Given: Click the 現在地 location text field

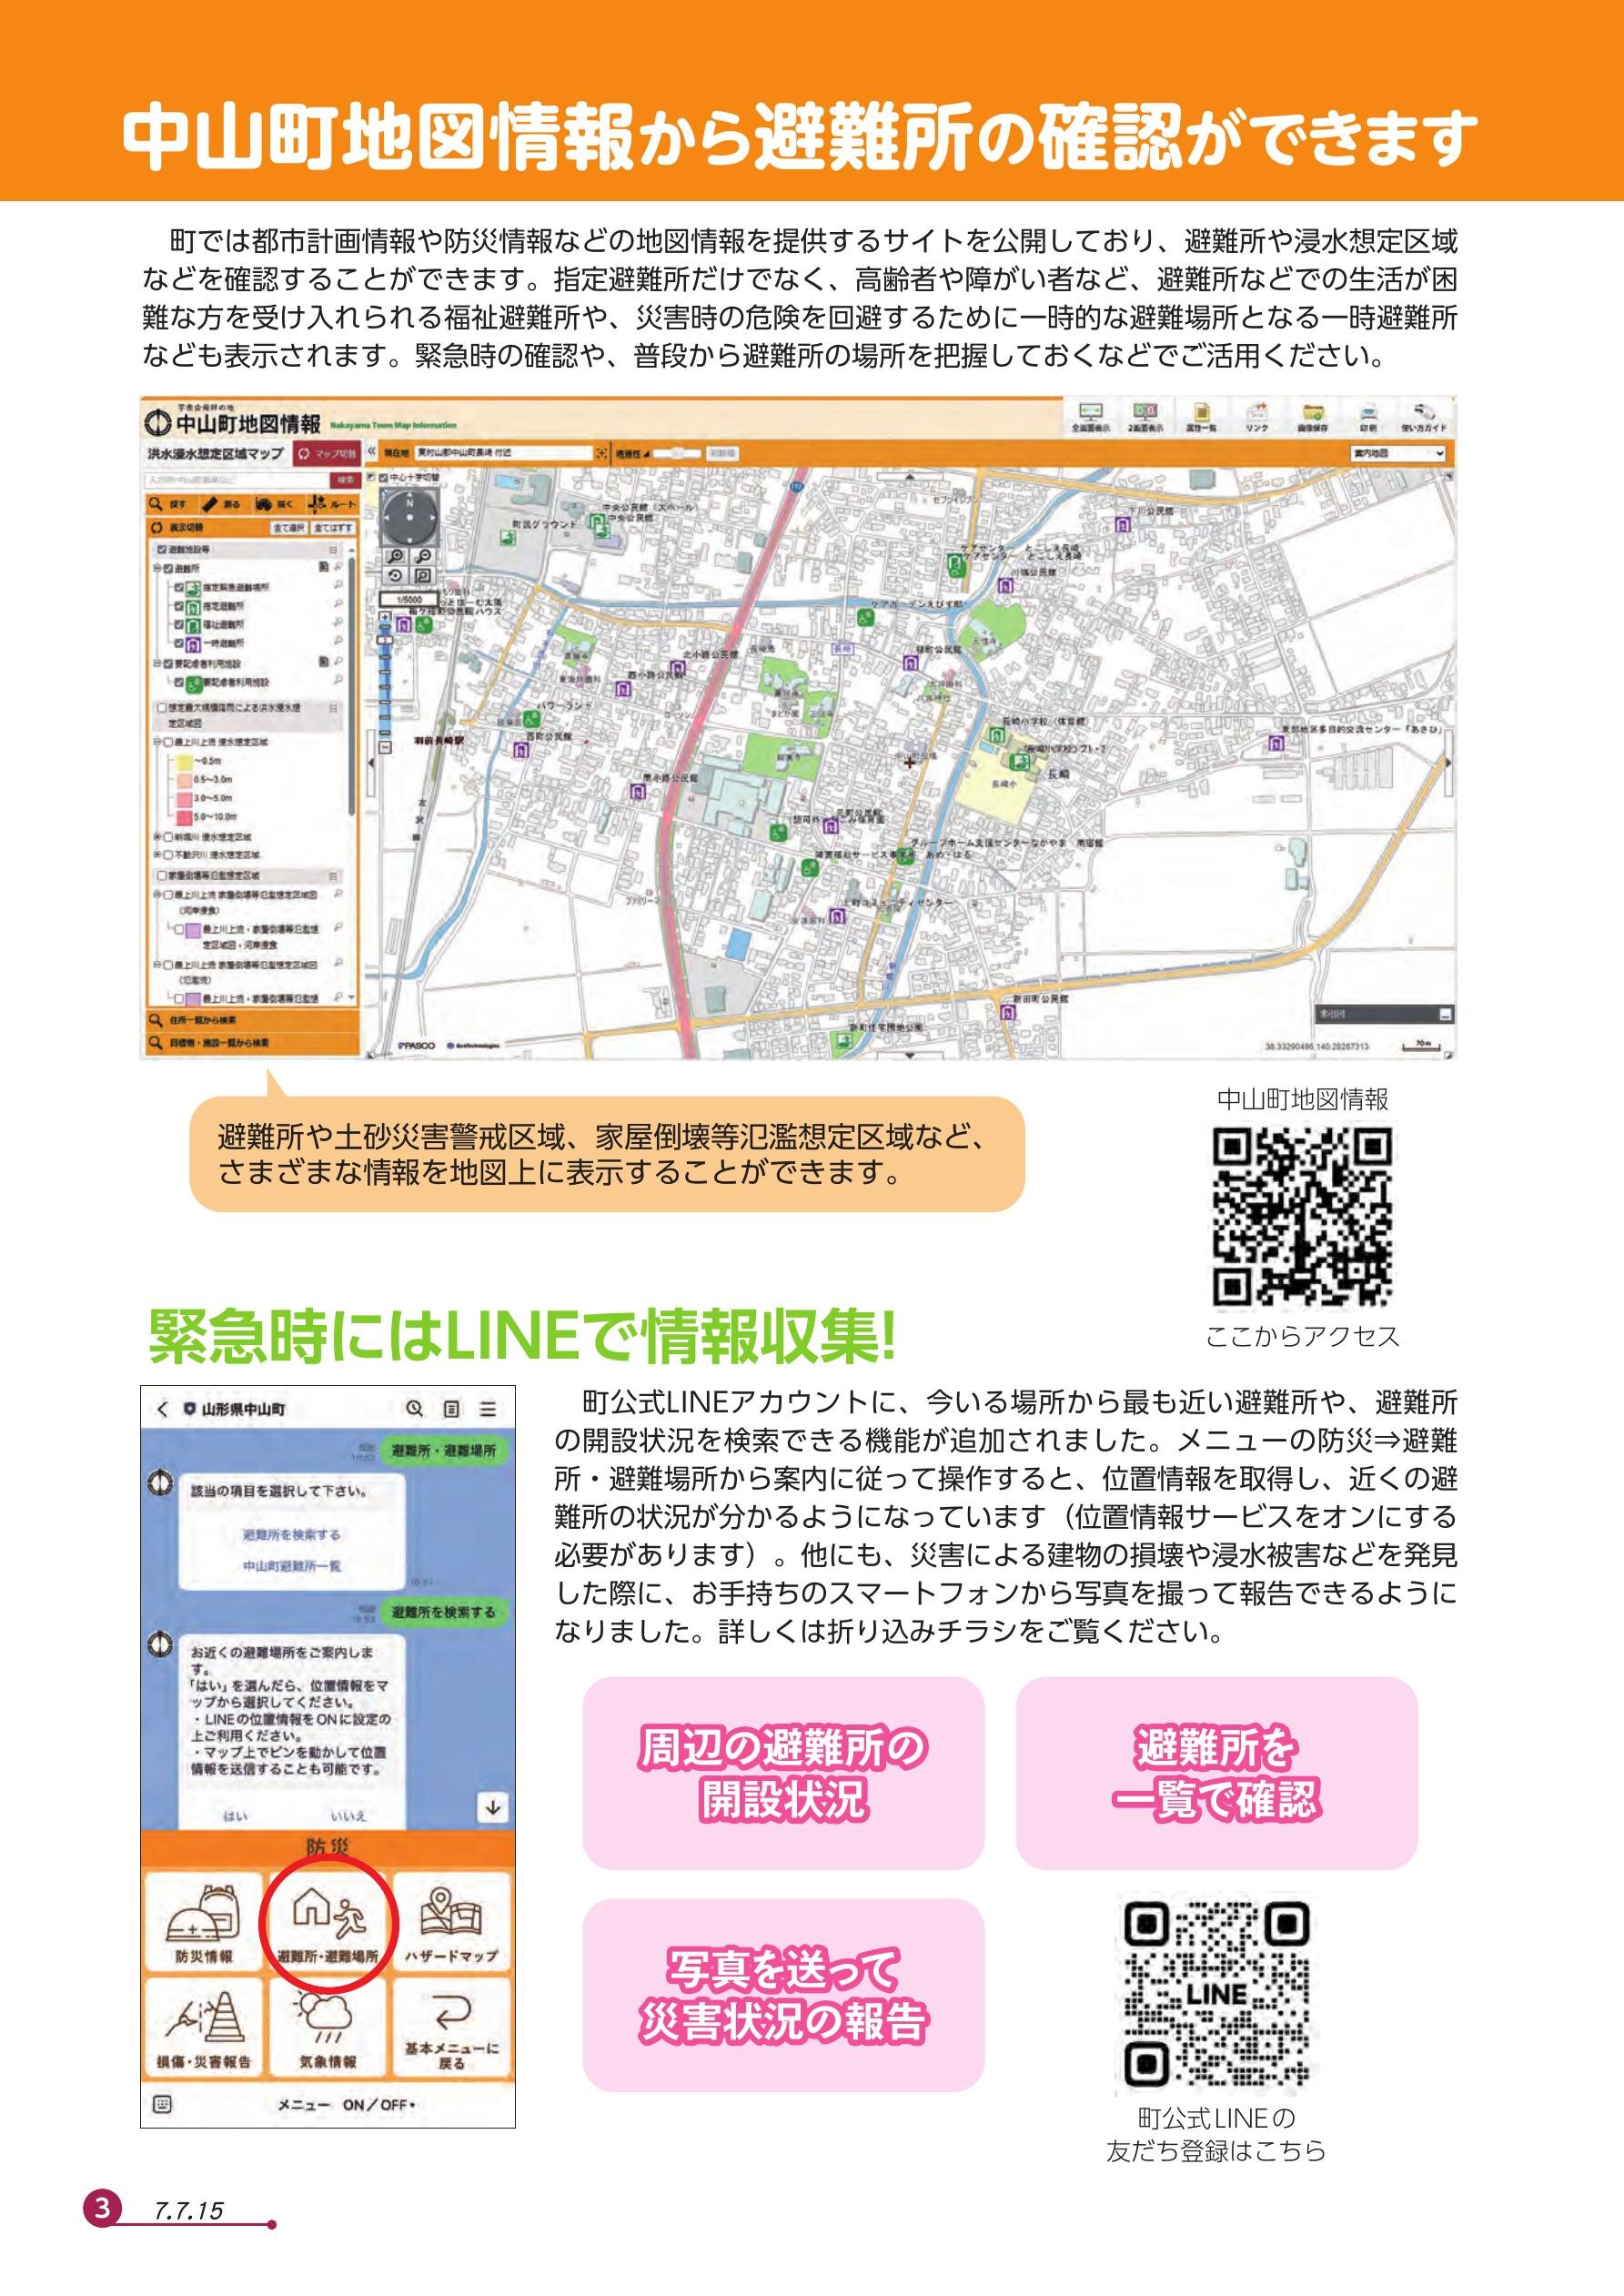Looking at the screenshot, I should (504, 453).
